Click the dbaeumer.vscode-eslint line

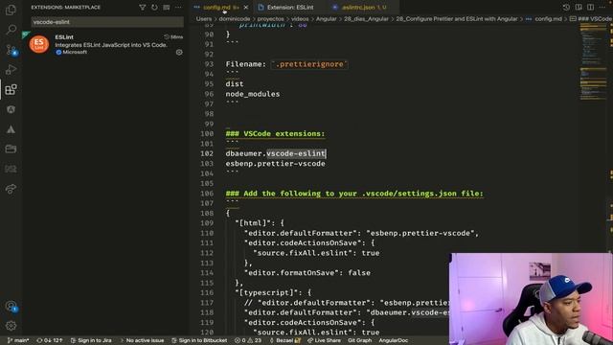coord(276,153)
